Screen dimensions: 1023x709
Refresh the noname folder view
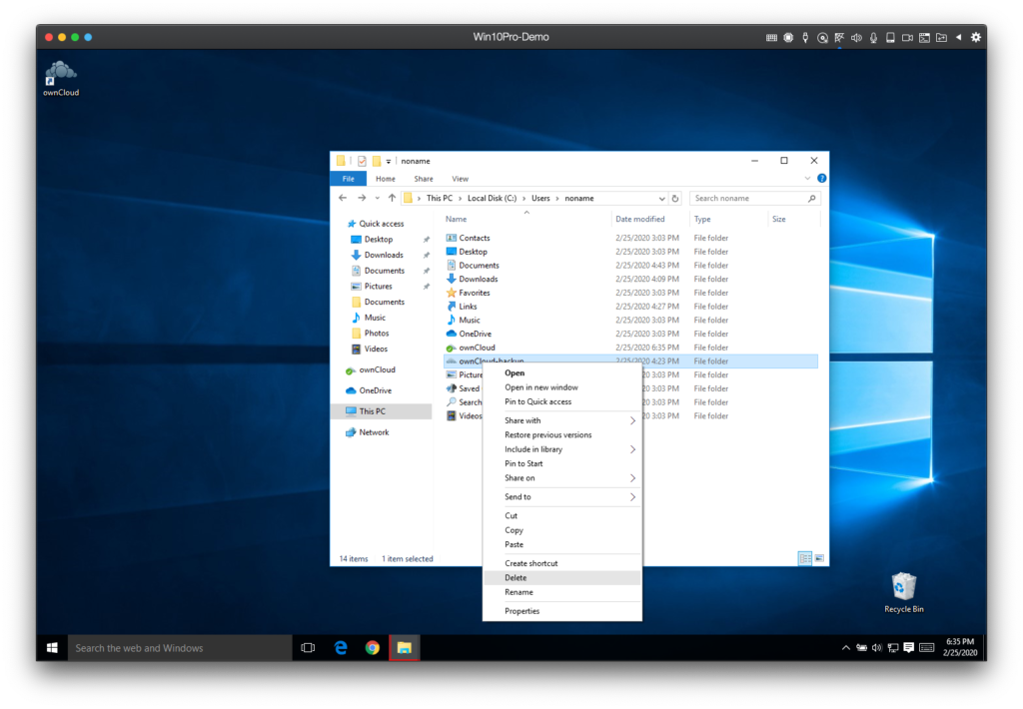[x=675, y=199]
